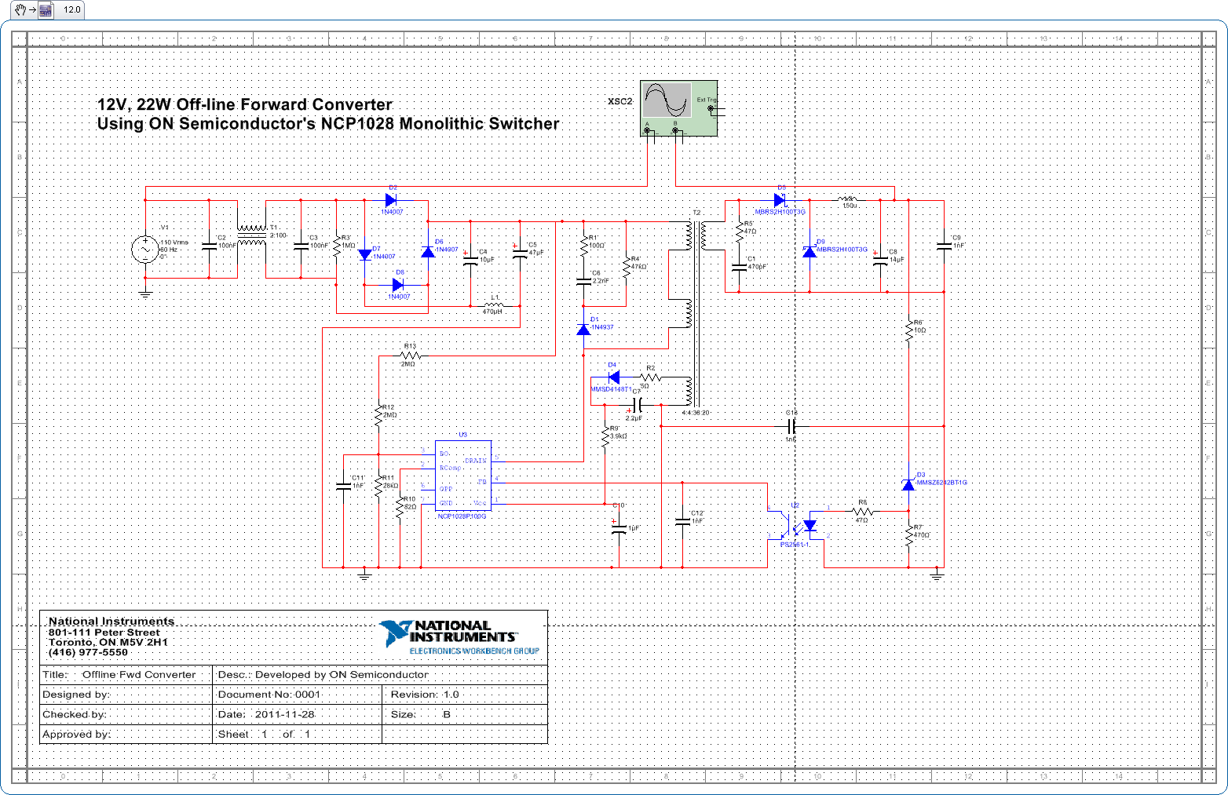Select the V1 AC voltage source symbol
The width and height of the screenshot is (1228, 795).
pyautogui.click(x=145, y=250)
